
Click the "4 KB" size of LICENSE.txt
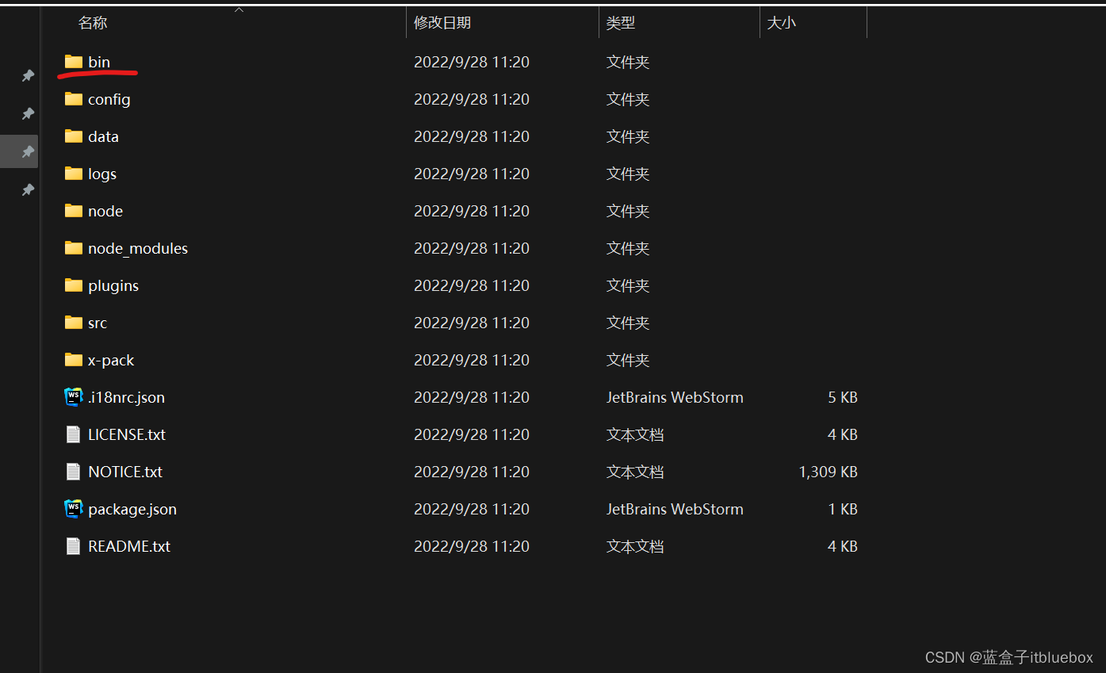click(843, 434)
